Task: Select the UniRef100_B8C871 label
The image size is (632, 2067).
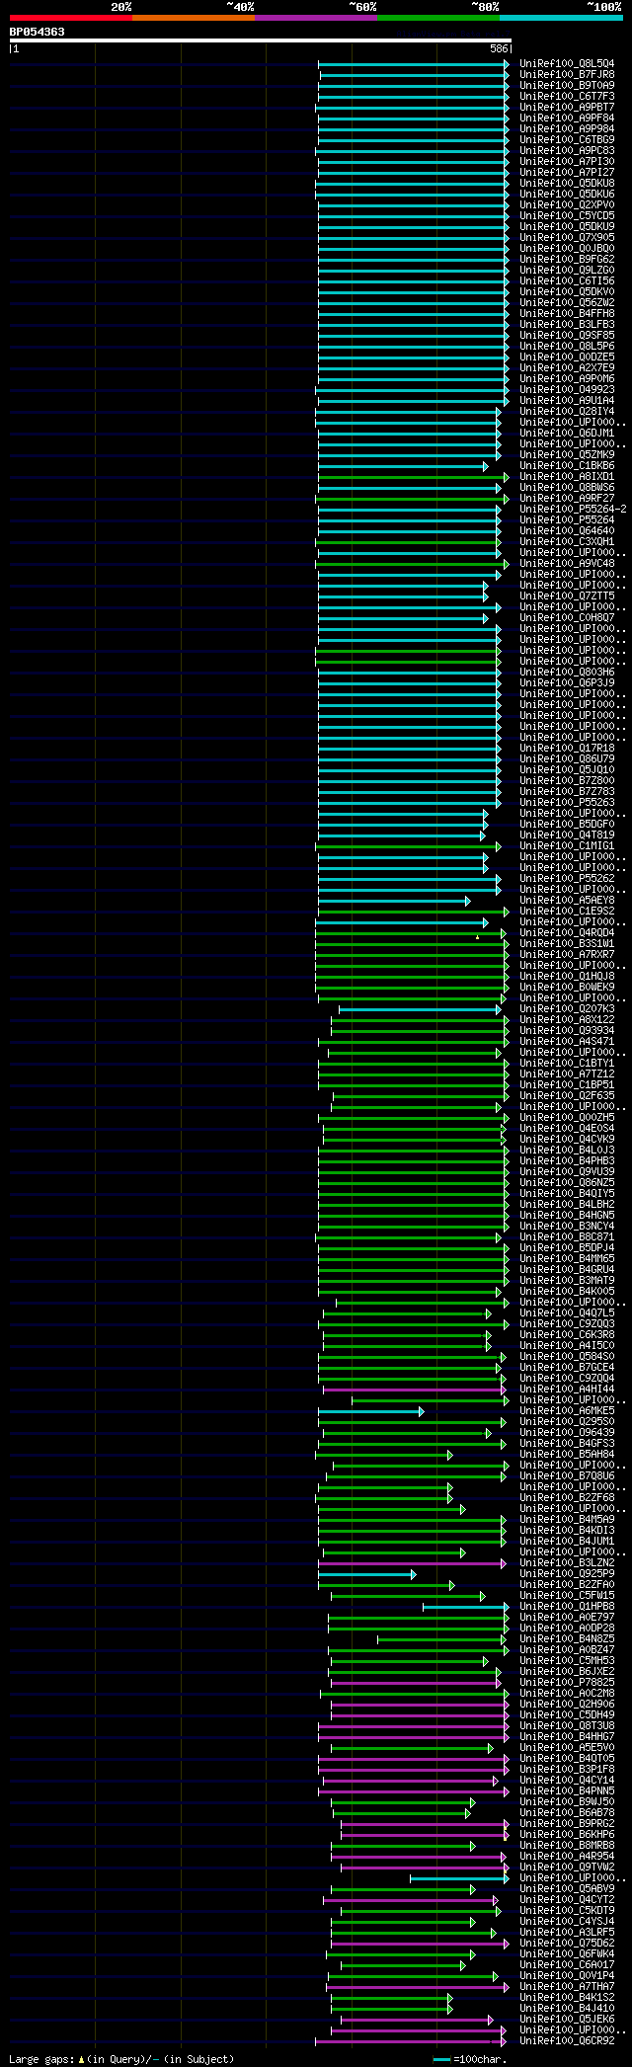Action: tap(567, 1236)
